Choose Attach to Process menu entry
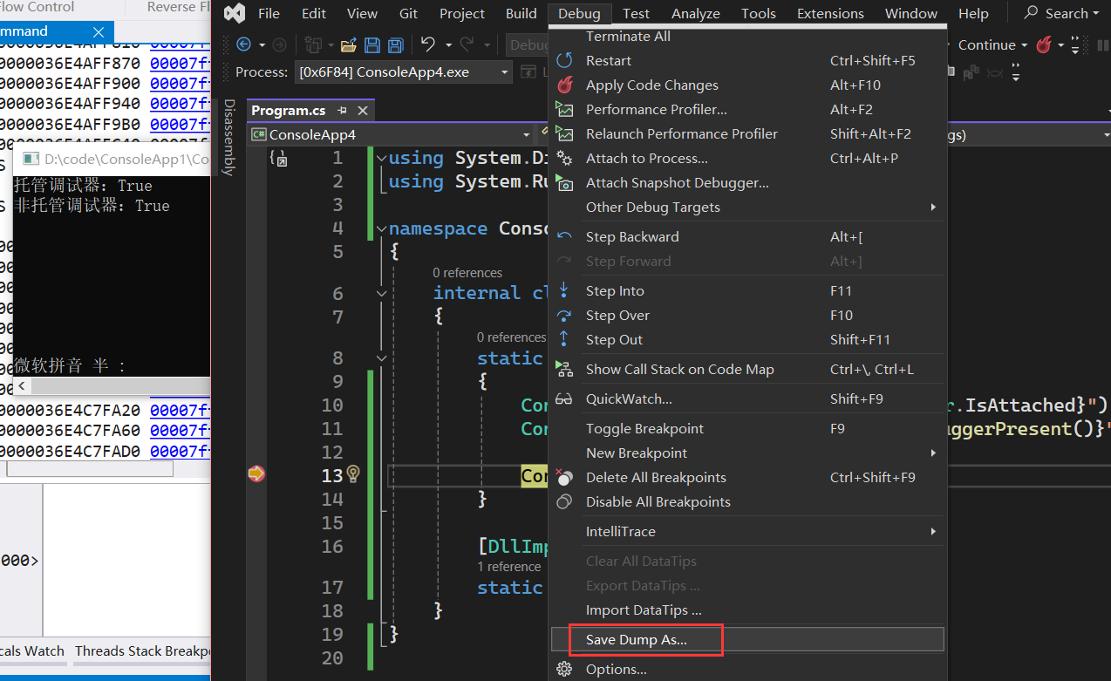 [x=747, y=158]
